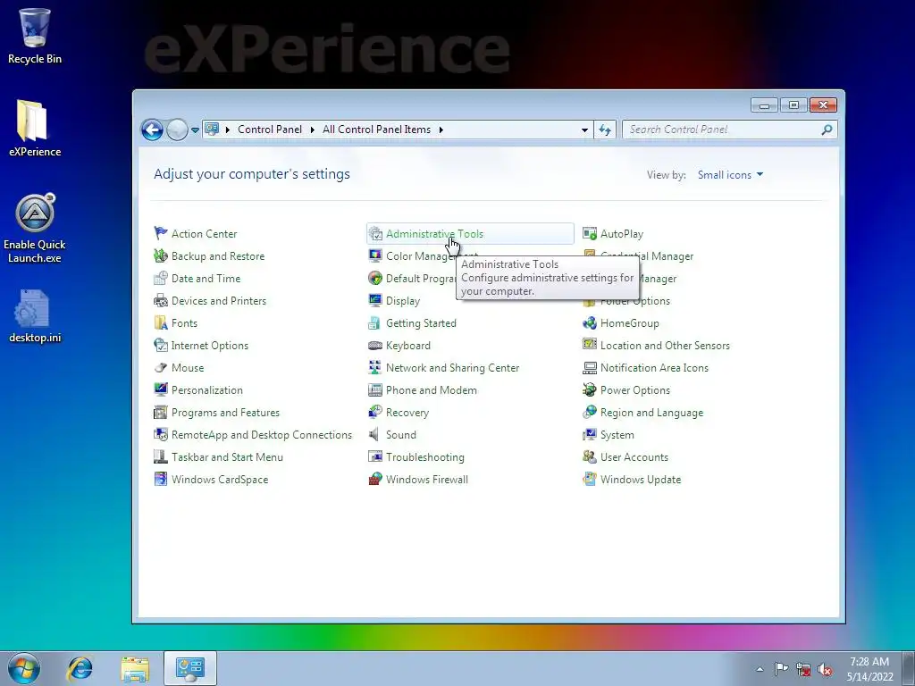
Task: Open the User Accounts icon
Action: pyautogui.click(x=590, y=456)
